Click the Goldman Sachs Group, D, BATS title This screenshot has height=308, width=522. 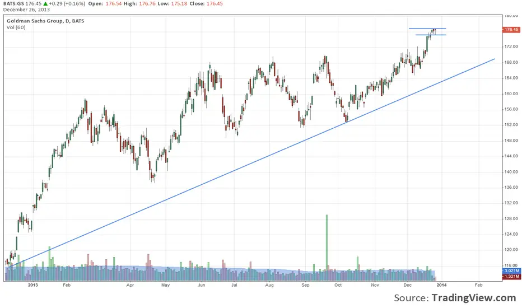(x=45, y=21)
